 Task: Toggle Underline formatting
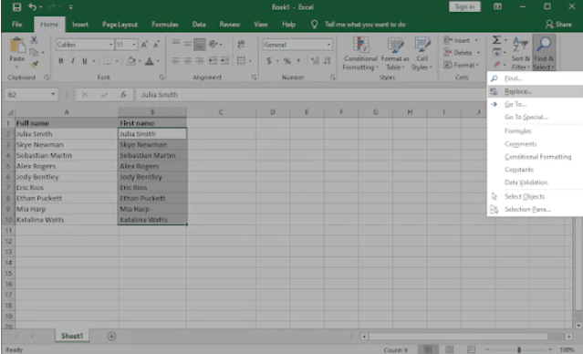coord(85,61)
